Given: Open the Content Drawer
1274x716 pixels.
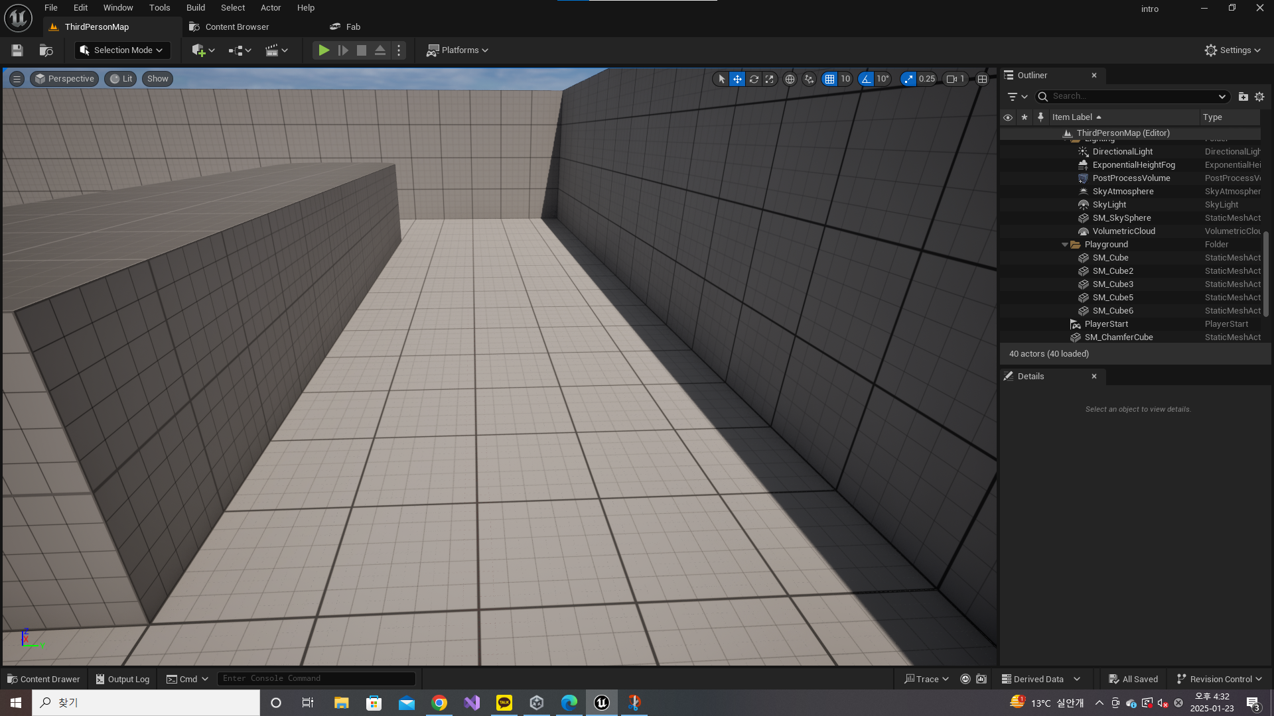Looking at the screenshot, I should pyautogui.click(x=43, y=679).
